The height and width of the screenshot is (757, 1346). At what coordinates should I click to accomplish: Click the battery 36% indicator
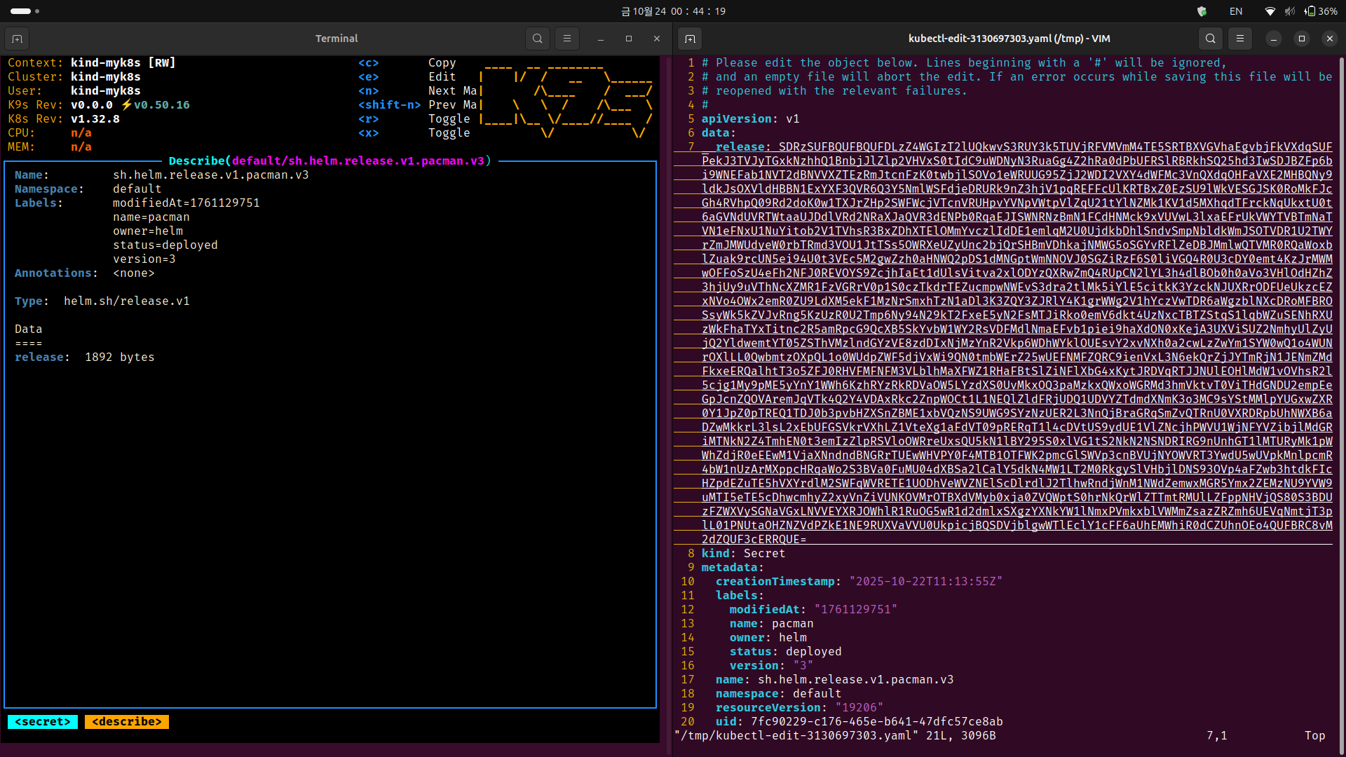point(1321,11)
